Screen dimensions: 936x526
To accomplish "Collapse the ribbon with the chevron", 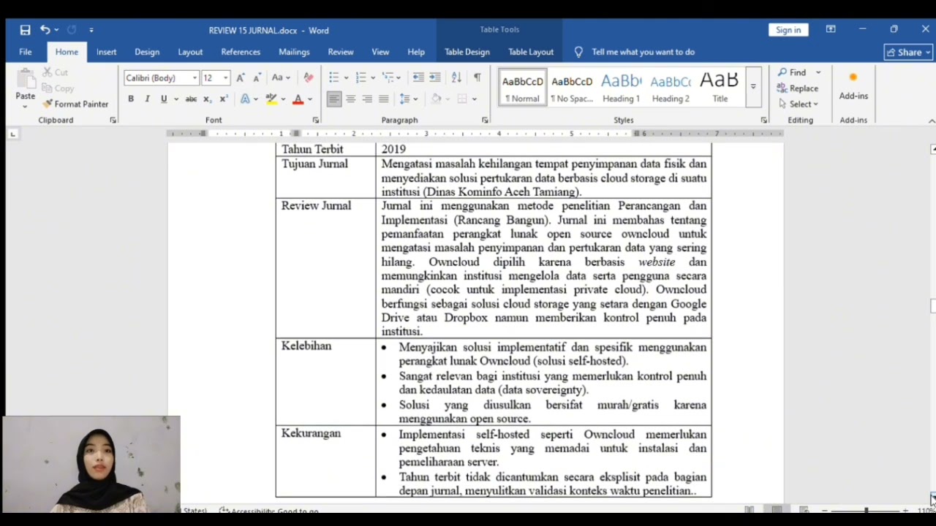I will coord(931,121).
